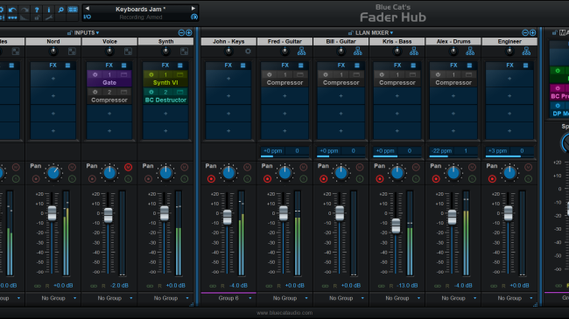Click the toolbar lock icon
The image size is (569, 319).
[37, 17]
